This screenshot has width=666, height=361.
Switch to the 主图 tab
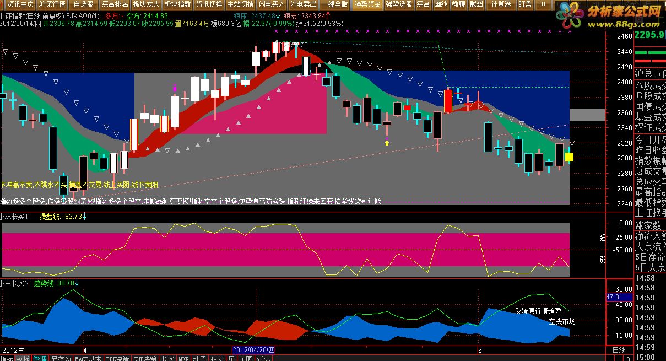[246, 358]
